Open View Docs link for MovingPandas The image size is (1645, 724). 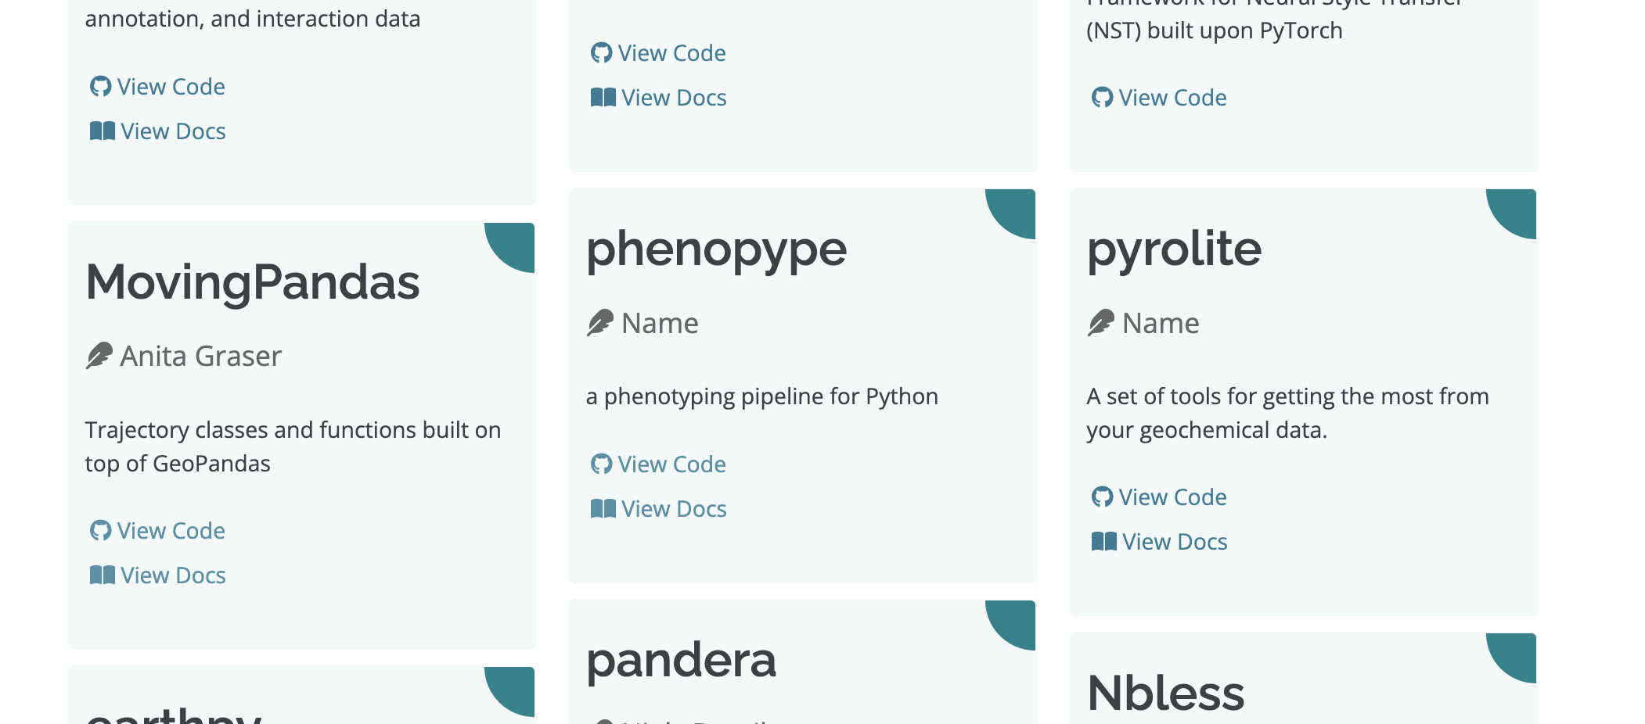[158, 575]
